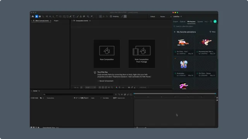Image resolution: width=248 pixels, height=139 pixels.
Task: Open the Project panel tab
Action: pyautogui.click(x=56, y=20)
